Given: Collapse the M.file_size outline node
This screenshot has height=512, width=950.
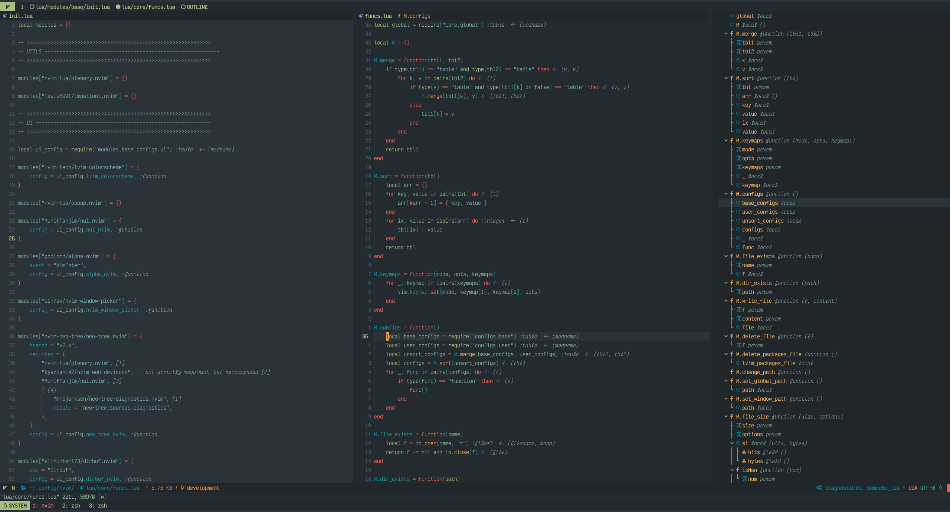Looking at the screenshot, I should 726,417.
